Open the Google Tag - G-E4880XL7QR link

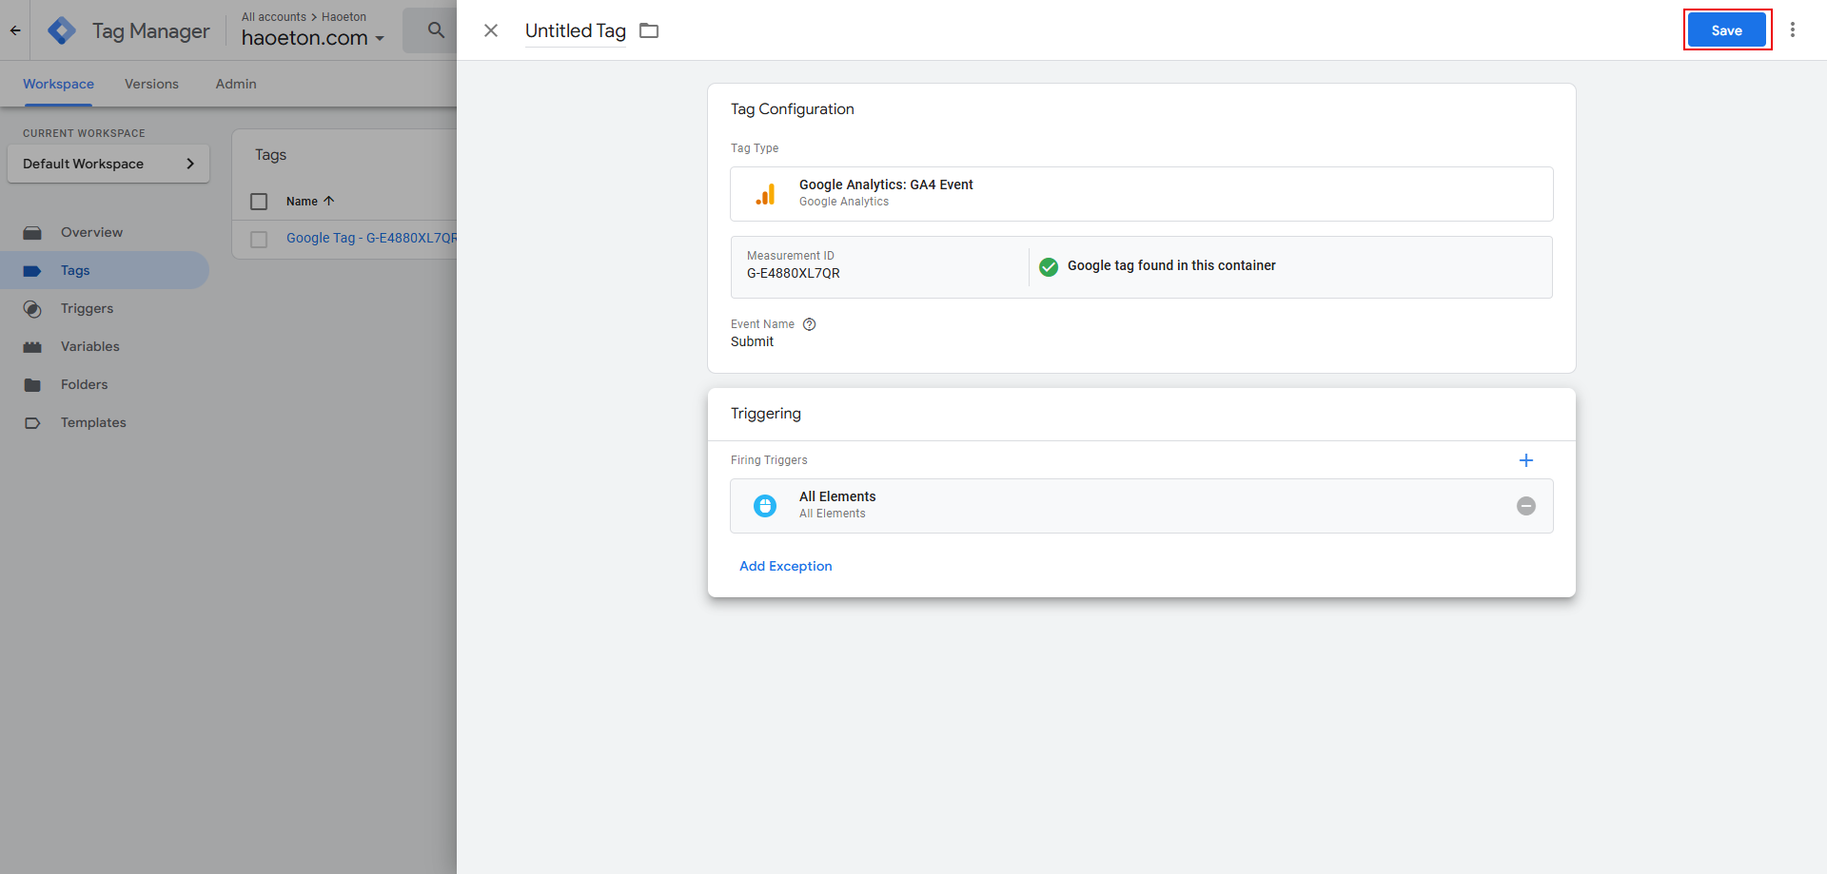[x=371, y=238]
